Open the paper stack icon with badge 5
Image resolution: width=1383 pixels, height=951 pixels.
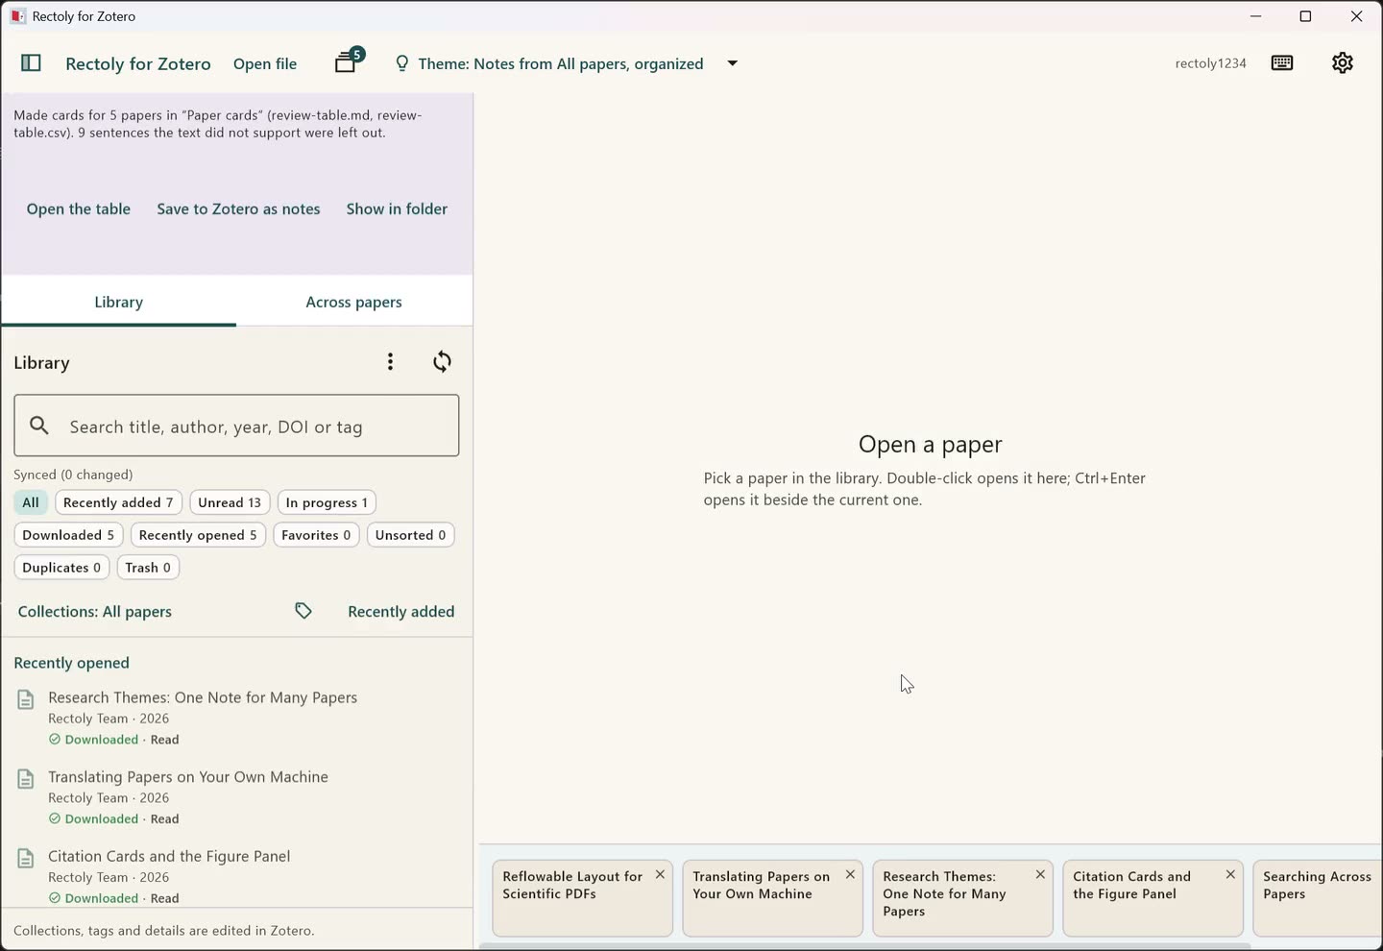pyautogui.click(x=348, y=61)
